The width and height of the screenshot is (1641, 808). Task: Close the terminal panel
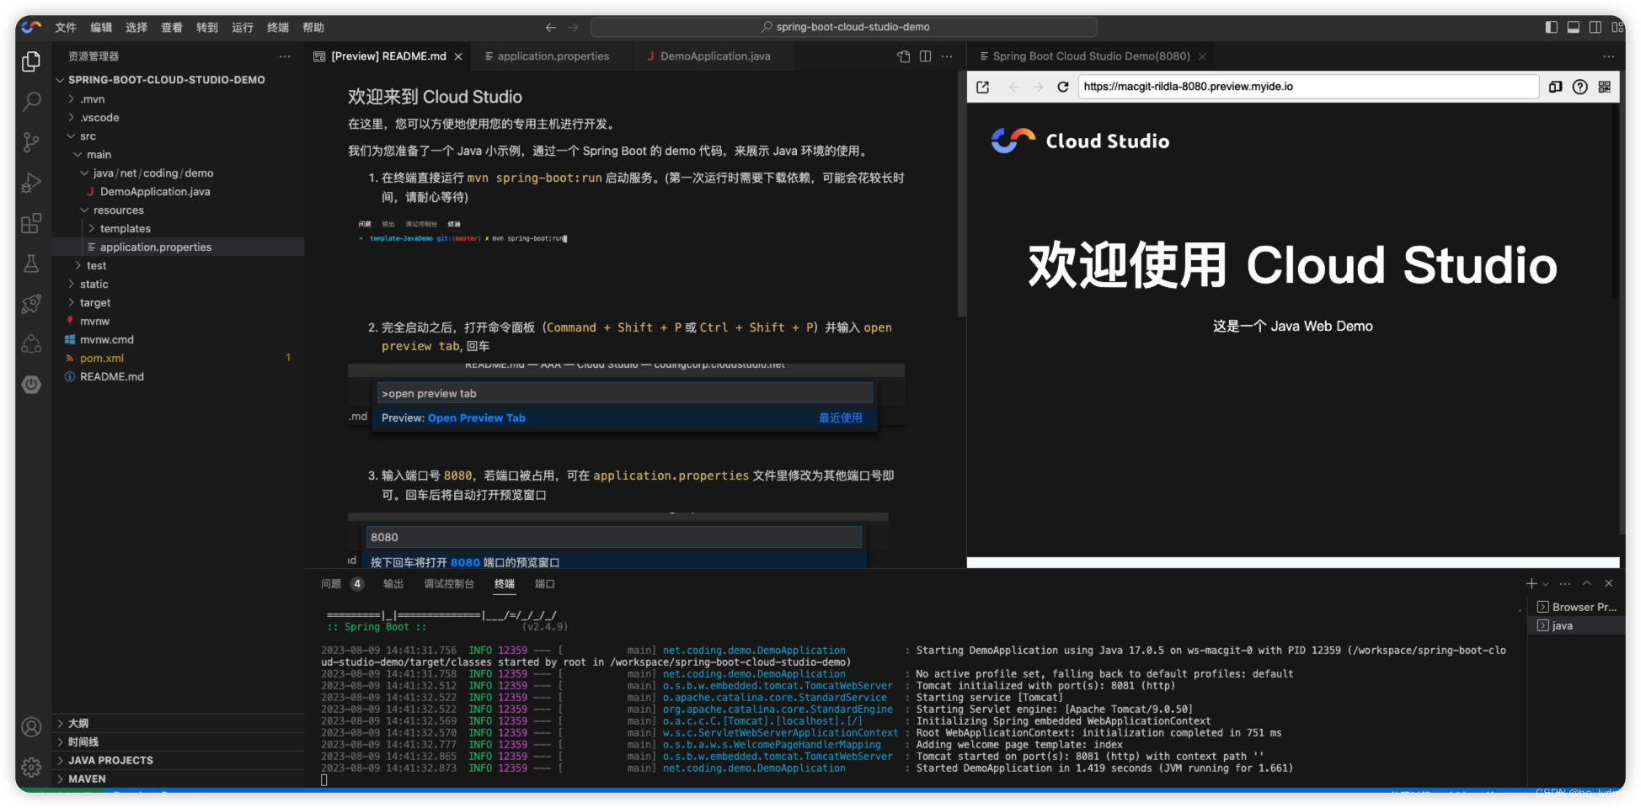1608,583
